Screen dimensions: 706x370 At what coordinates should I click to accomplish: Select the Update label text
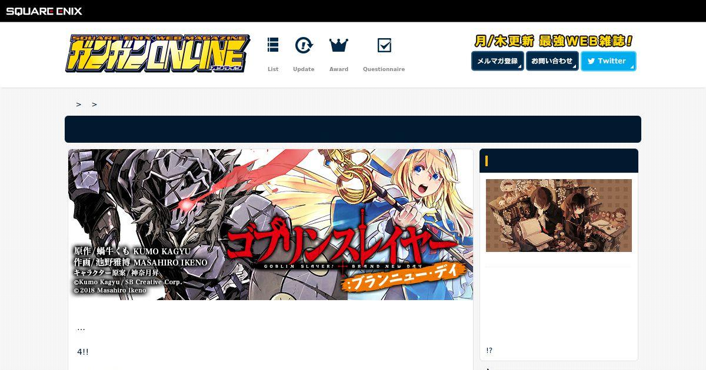click(304, 69)
